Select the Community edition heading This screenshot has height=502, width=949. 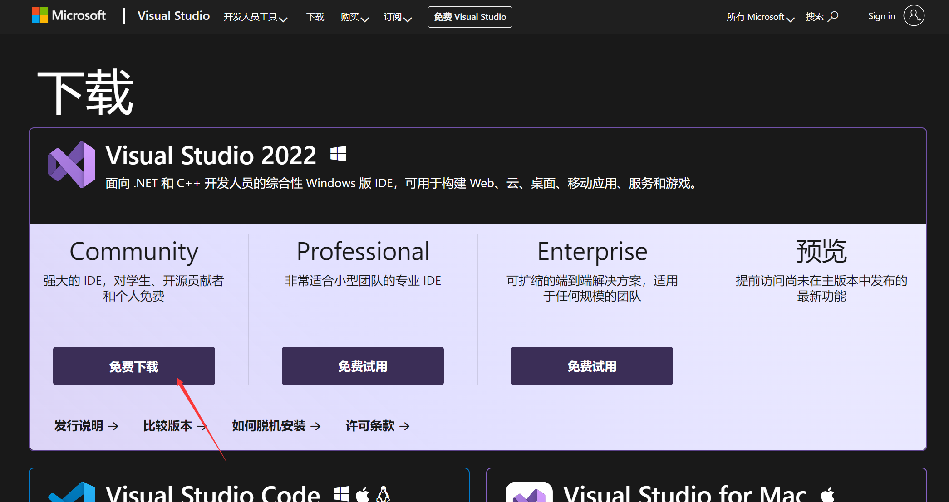click(x=134, y=252)
